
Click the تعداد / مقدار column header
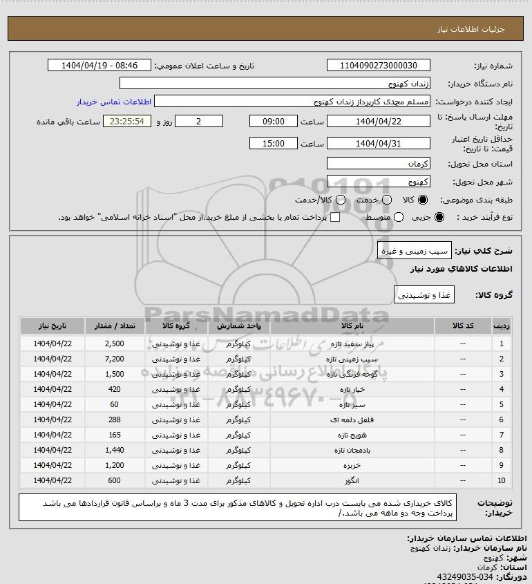[115, 326]
